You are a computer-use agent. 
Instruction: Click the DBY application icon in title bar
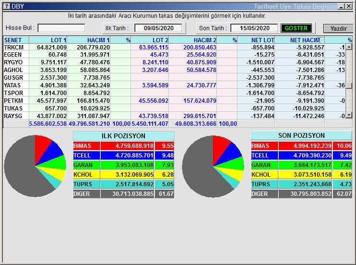[6, 6]
